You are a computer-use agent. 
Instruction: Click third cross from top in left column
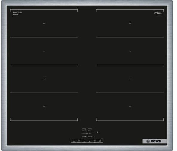[x=44, y=79]
